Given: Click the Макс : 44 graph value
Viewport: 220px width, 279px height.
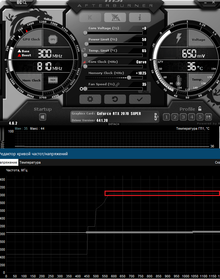Looking at the screenshot, I should pyautogui.click(x=37, y=128).
